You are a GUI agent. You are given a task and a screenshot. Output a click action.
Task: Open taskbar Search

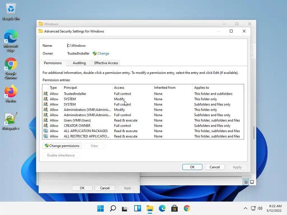click(x=113, y=208)
